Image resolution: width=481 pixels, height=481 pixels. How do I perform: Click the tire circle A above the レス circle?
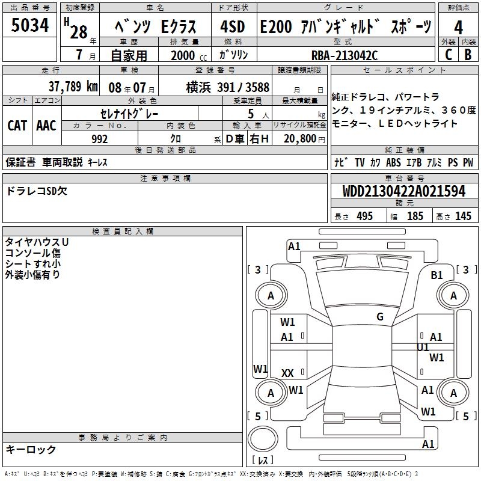click(271, 393)
